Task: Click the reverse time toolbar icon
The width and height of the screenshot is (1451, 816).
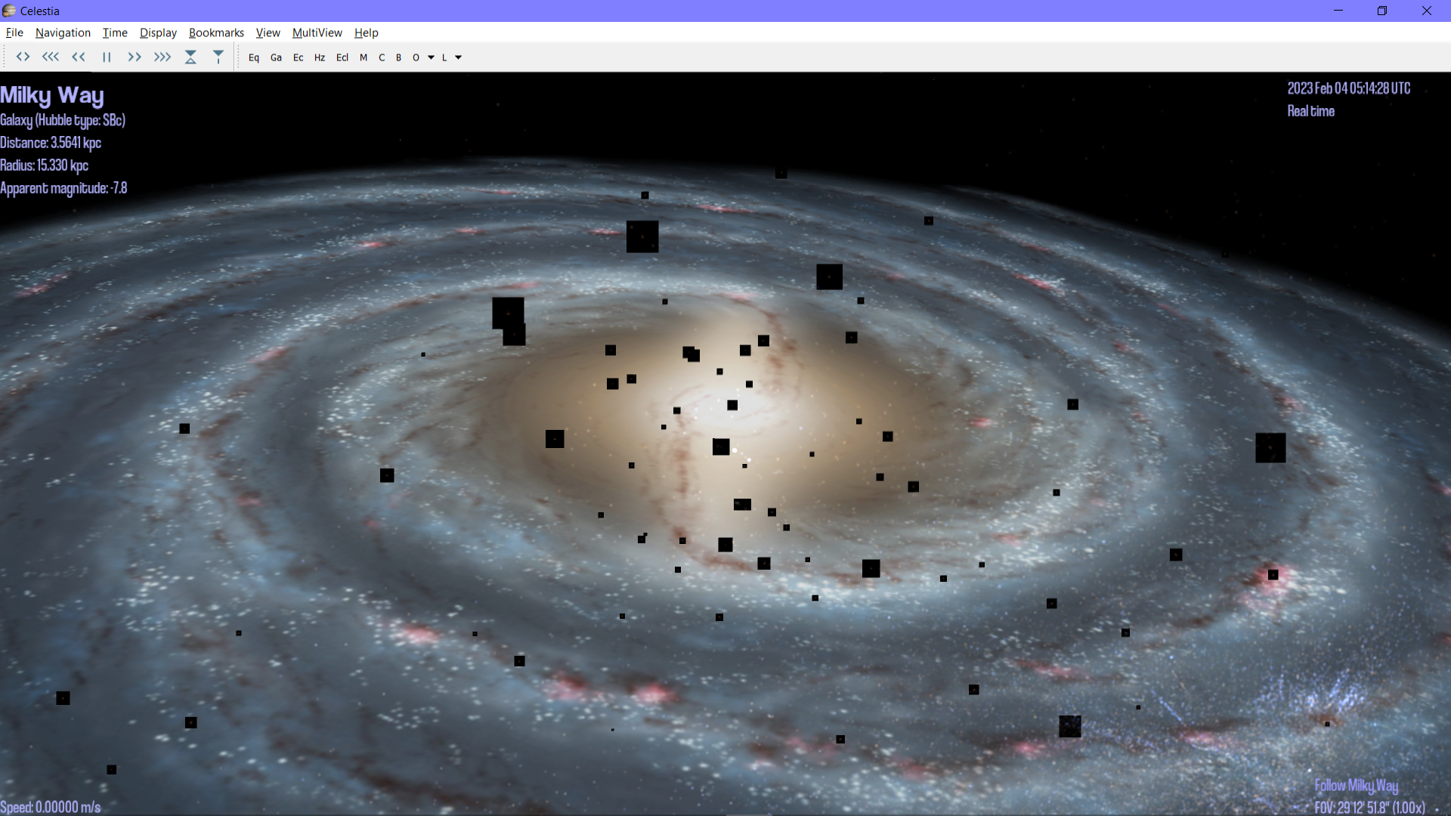Action: pos(23,57)
